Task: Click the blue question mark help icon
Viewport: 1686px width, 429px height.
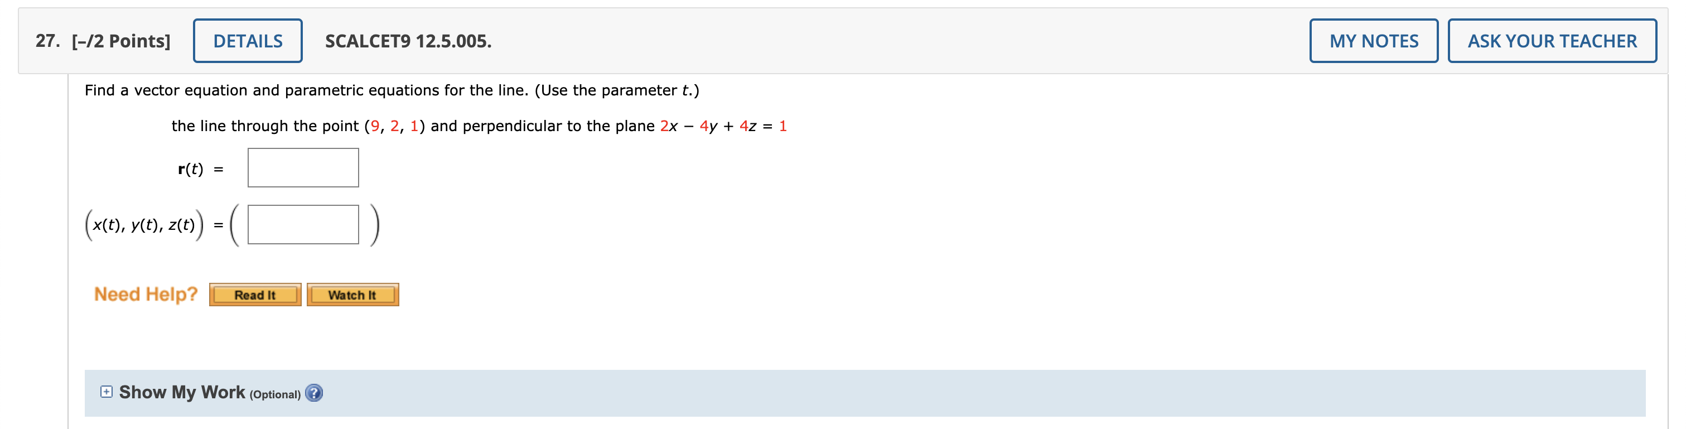Action: (x=315, y=393)
